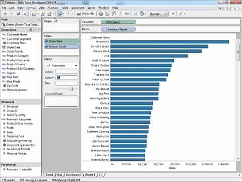Click the Presentation Mode toolbar icon
This screenshot has height=182, width=242.
[x=135, y=14]
